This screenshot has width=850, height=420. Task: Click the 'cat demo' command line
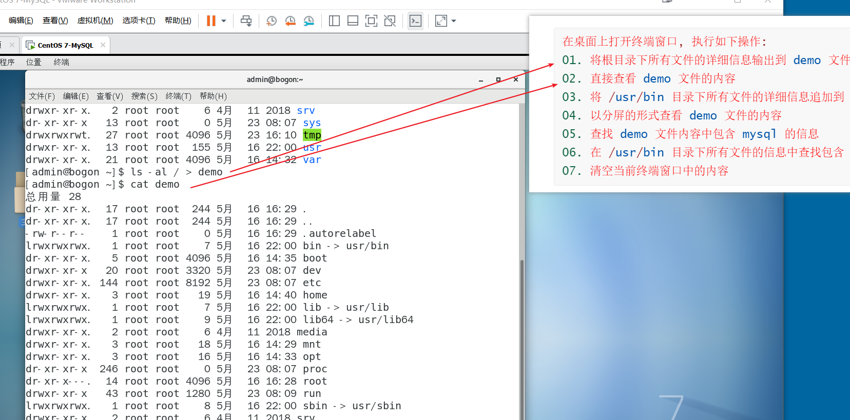point(155,185)
